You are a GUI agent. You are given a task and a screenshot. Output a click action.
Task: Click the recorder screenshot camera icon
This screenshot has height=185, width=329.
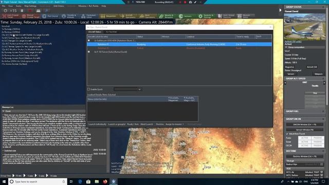coord(190,2)
